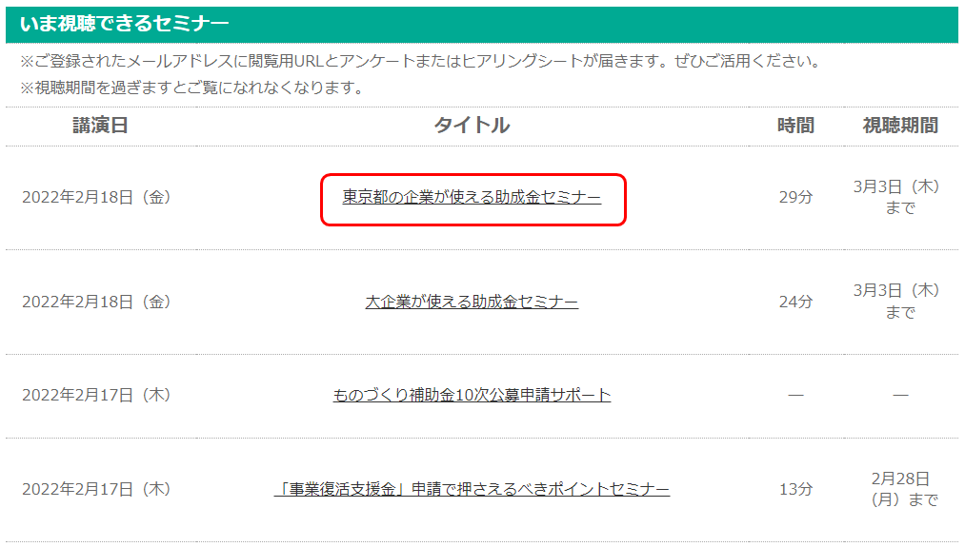Image resolution: width=965 pixels, height=547 pixels.
Task: Select the 13分 duration cell
Action: pyautogui.click(x=795, y=489)
